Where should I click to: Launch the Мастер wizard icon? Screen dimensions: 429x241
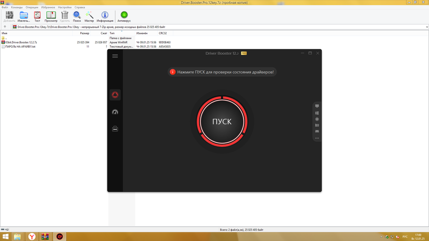89,16
